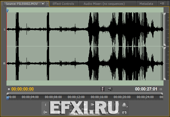The image size is (170, 117).
Task: Click the panel grip at the top left
Action: pyautogui.click(x=2, y=4)
